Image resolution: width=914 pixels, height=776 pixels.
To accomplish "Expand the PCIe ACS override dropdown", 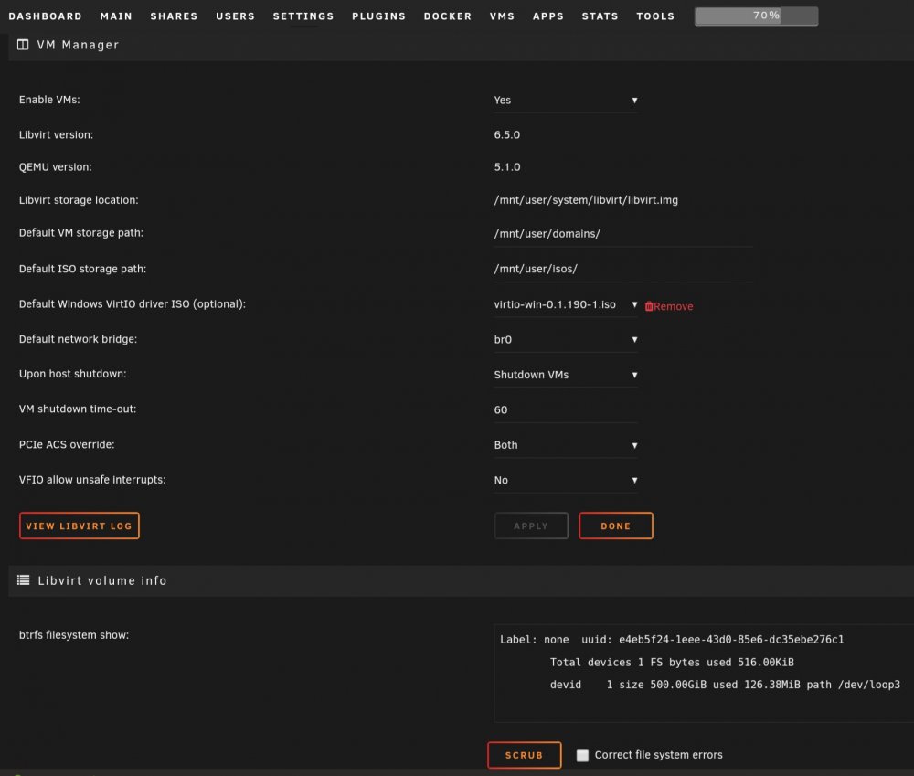I will click(566, 445).
